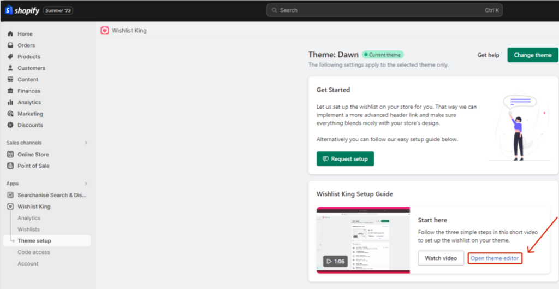Click the Request setup button
The height and width of the screenshot is (289, 559).
point(345,159)
